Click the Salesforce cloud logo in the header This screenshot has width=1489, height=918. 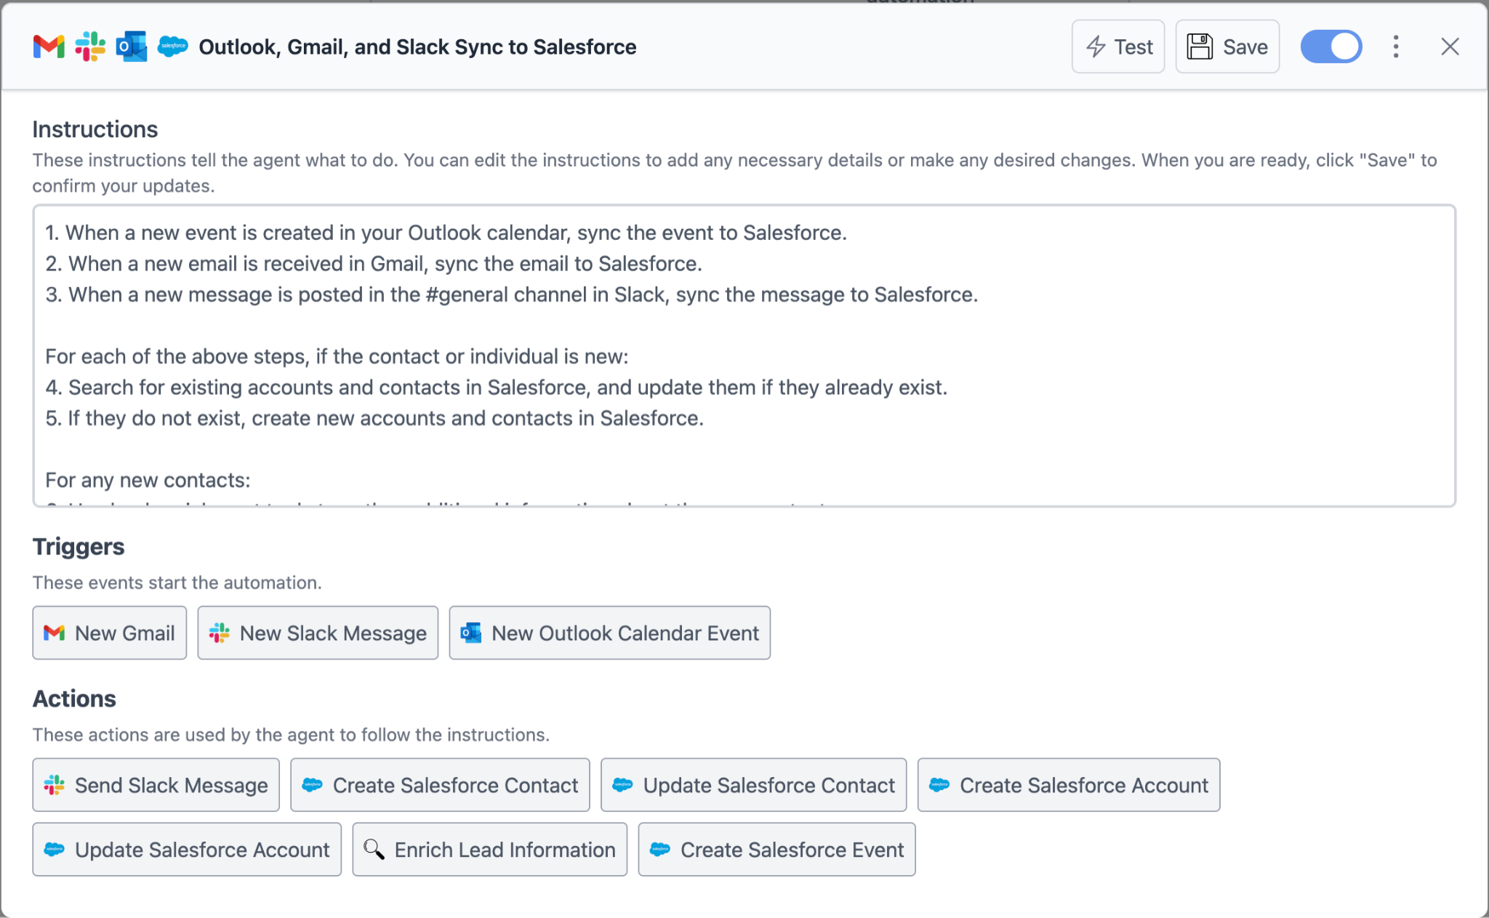coord(173,47)
